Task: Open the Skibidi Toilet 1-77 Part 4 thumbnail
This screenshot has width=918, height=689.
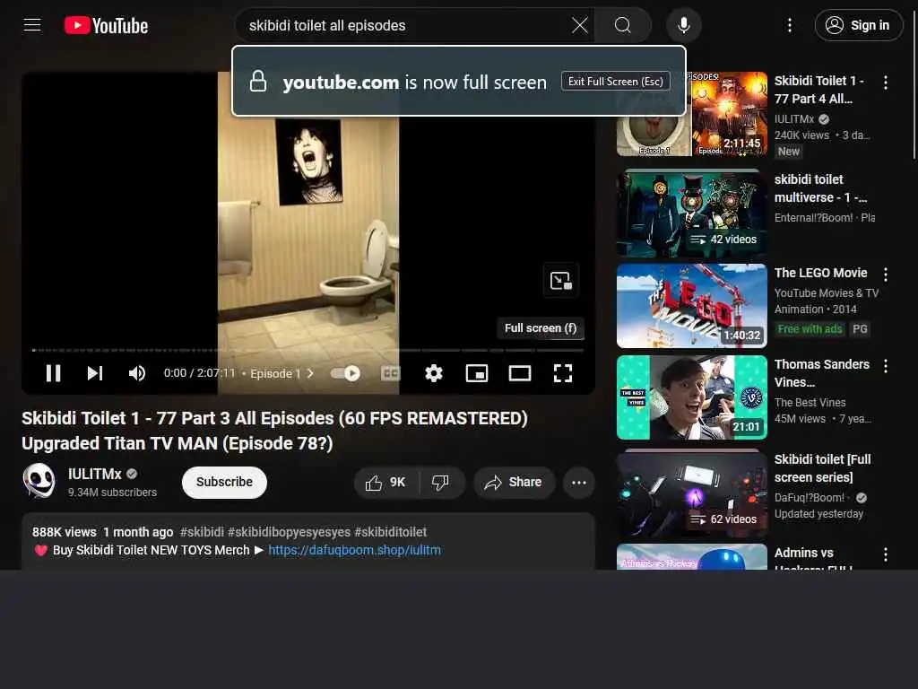Action: point(691,114)
